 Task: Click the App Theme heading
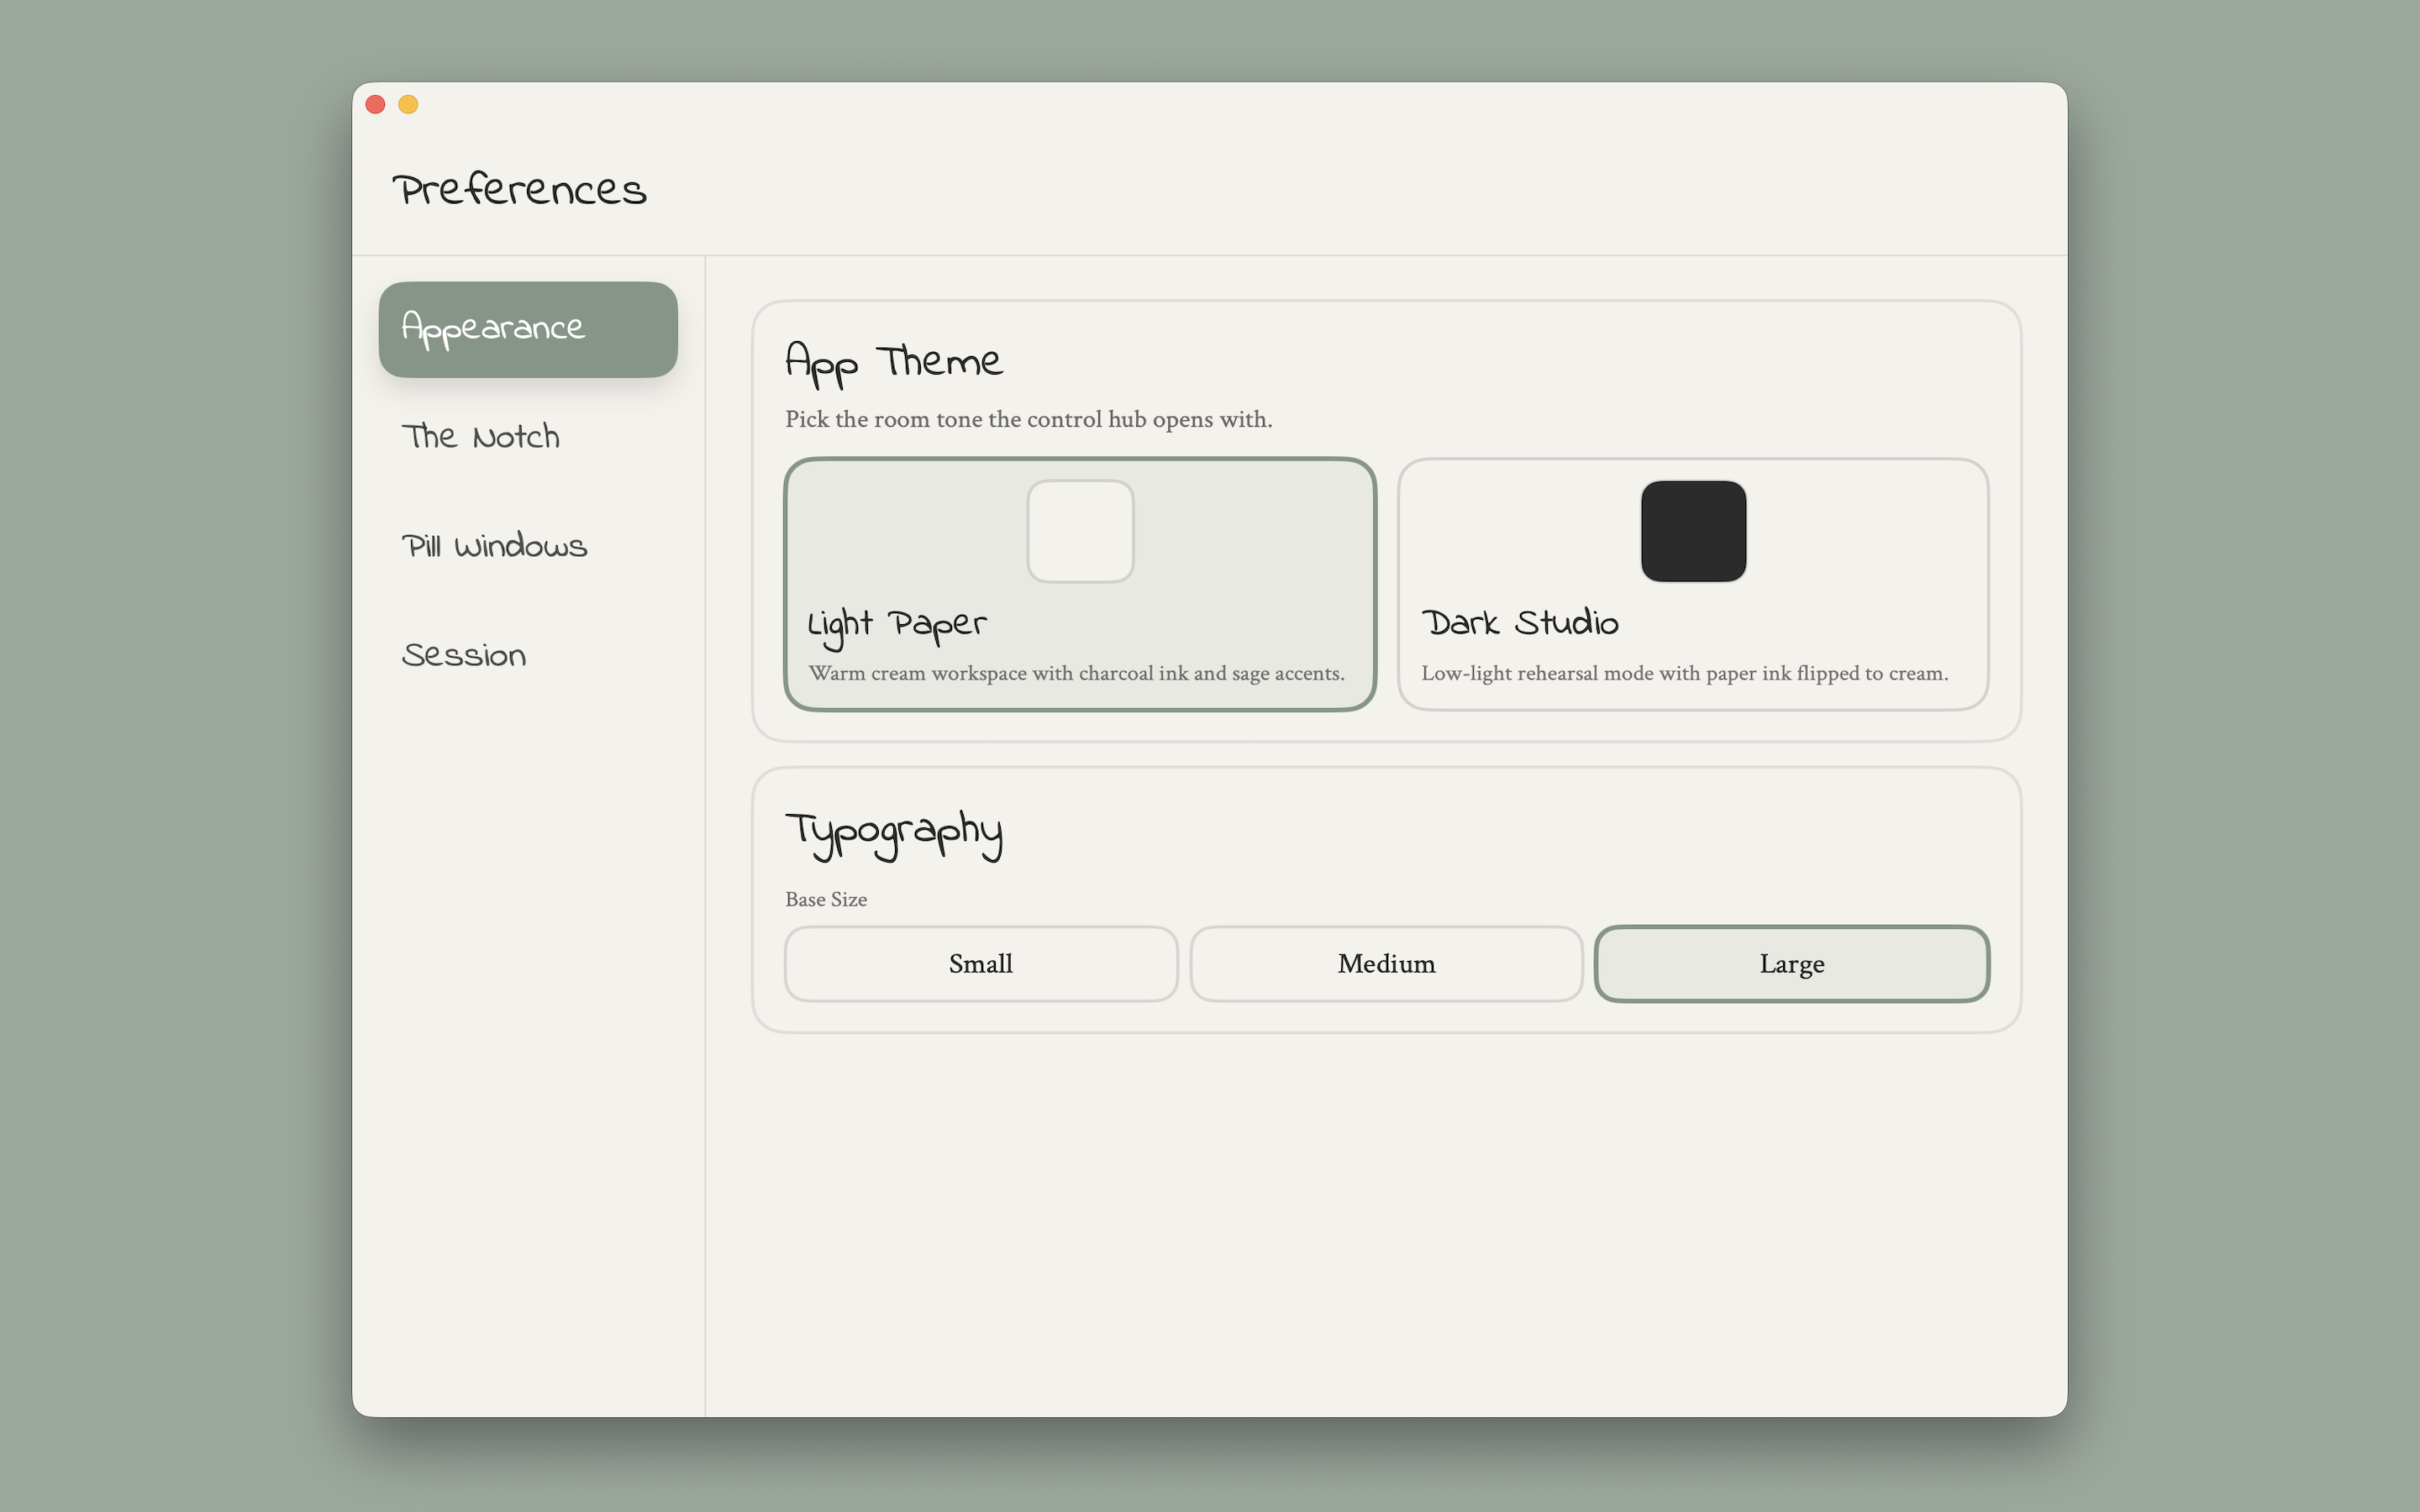click(893, 364)
